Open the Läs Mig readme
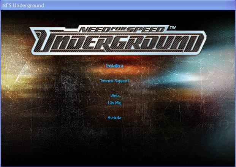This screenshot has height=167, width=236. (x=114, y=103)
